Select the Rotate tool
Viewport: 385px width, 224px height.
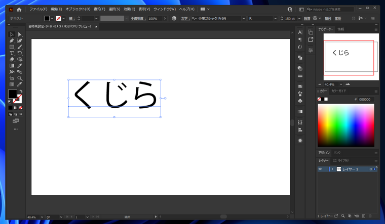20,53
